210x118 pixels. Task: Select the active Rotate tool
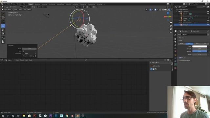tap(3, 26)
